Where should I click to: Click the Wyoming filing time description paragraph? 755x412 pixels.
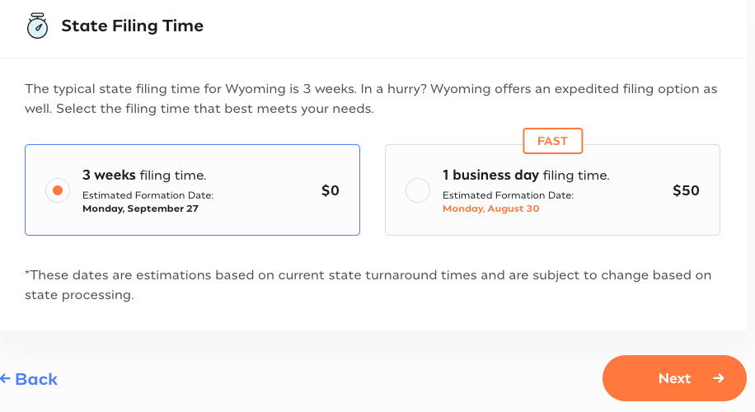[x=371, y=98]
